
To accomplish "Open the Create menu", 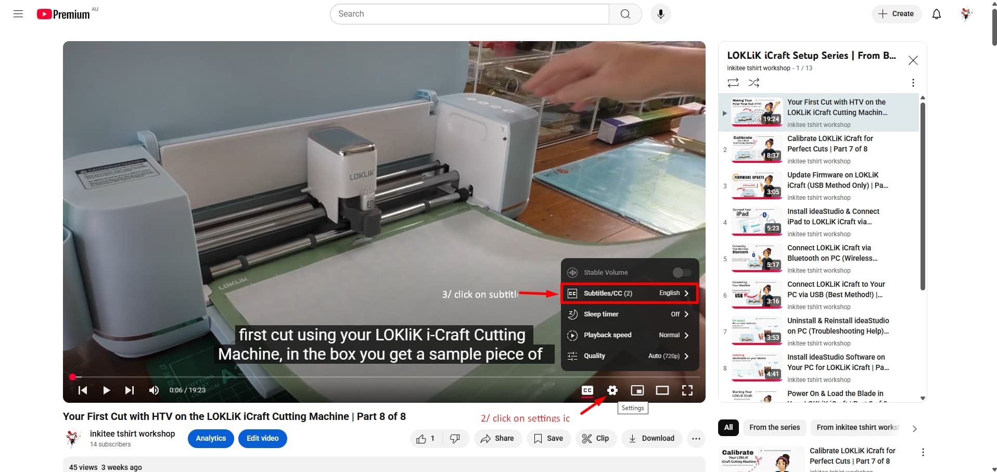I will tap(897, 14).
